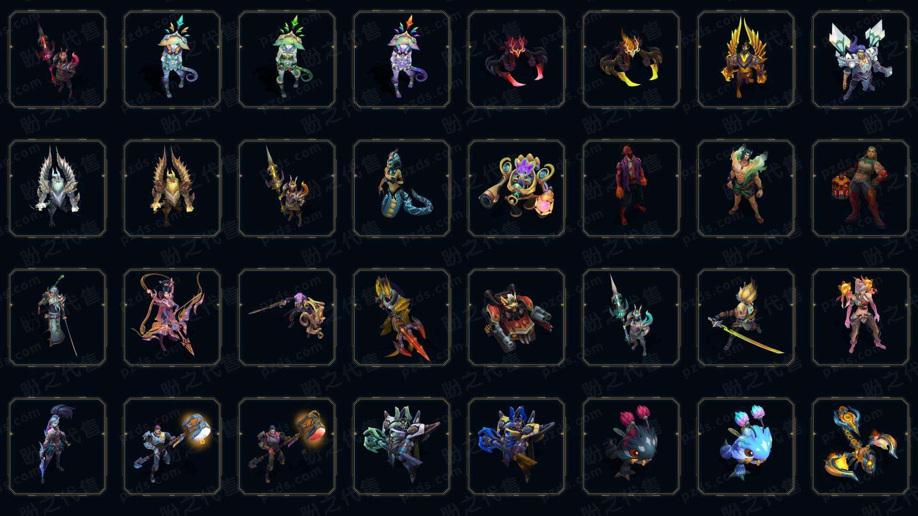Image resolution: width=918 pixels, height=516 pixels.
Task: Choose the light blue creature with lotus flowers
Action: point(746,446)
